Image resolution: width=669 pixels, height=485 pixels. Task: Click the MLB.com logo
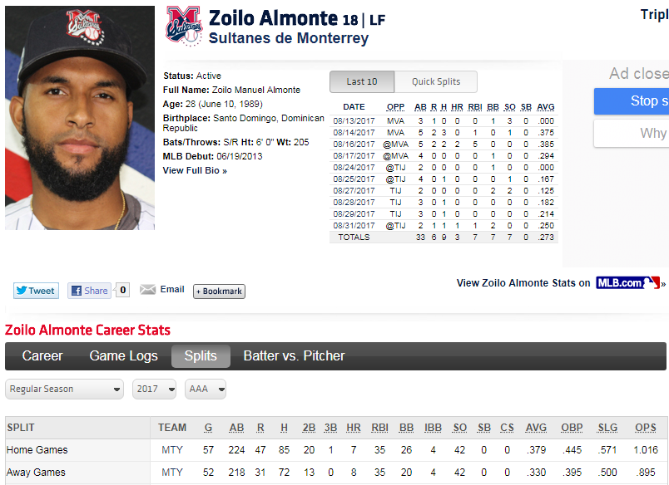627,282
